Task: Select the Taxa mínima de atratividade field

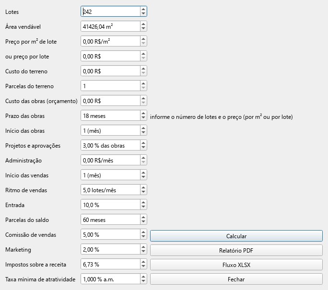Action: tap(110, 278)
